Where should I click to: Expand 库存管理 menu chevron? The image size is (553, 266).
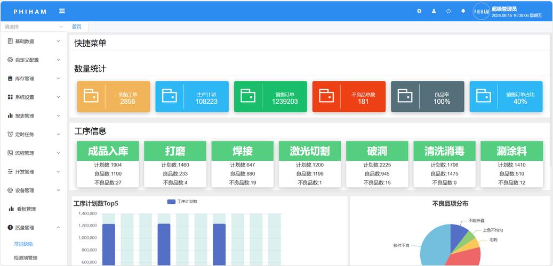(59, 78)
